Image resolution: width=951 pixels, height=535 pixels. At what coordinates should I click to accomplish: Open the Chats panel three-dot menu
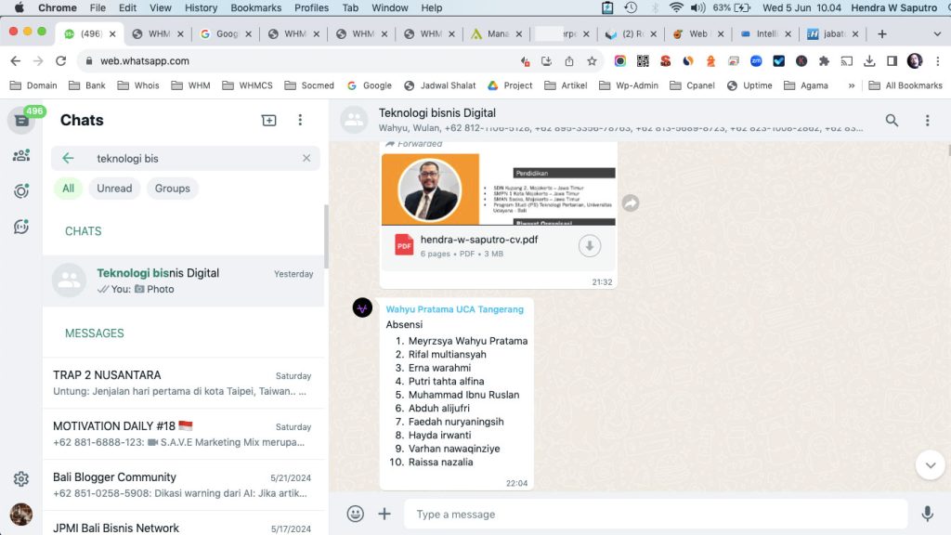click(300, 121)
